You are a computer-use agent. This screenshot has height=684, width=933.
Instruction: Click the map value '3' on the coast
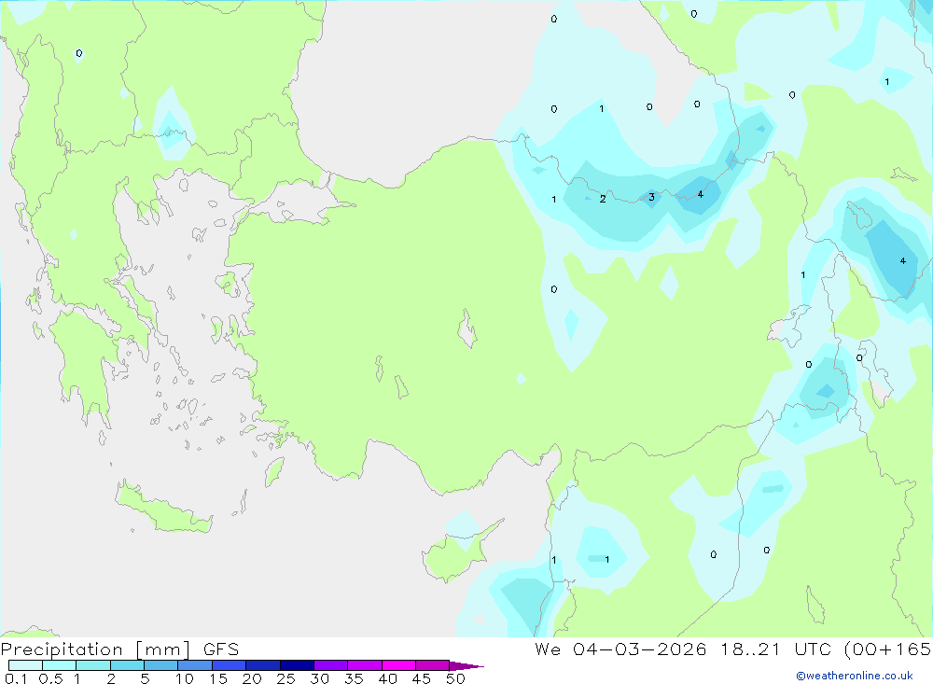point(651,197)
